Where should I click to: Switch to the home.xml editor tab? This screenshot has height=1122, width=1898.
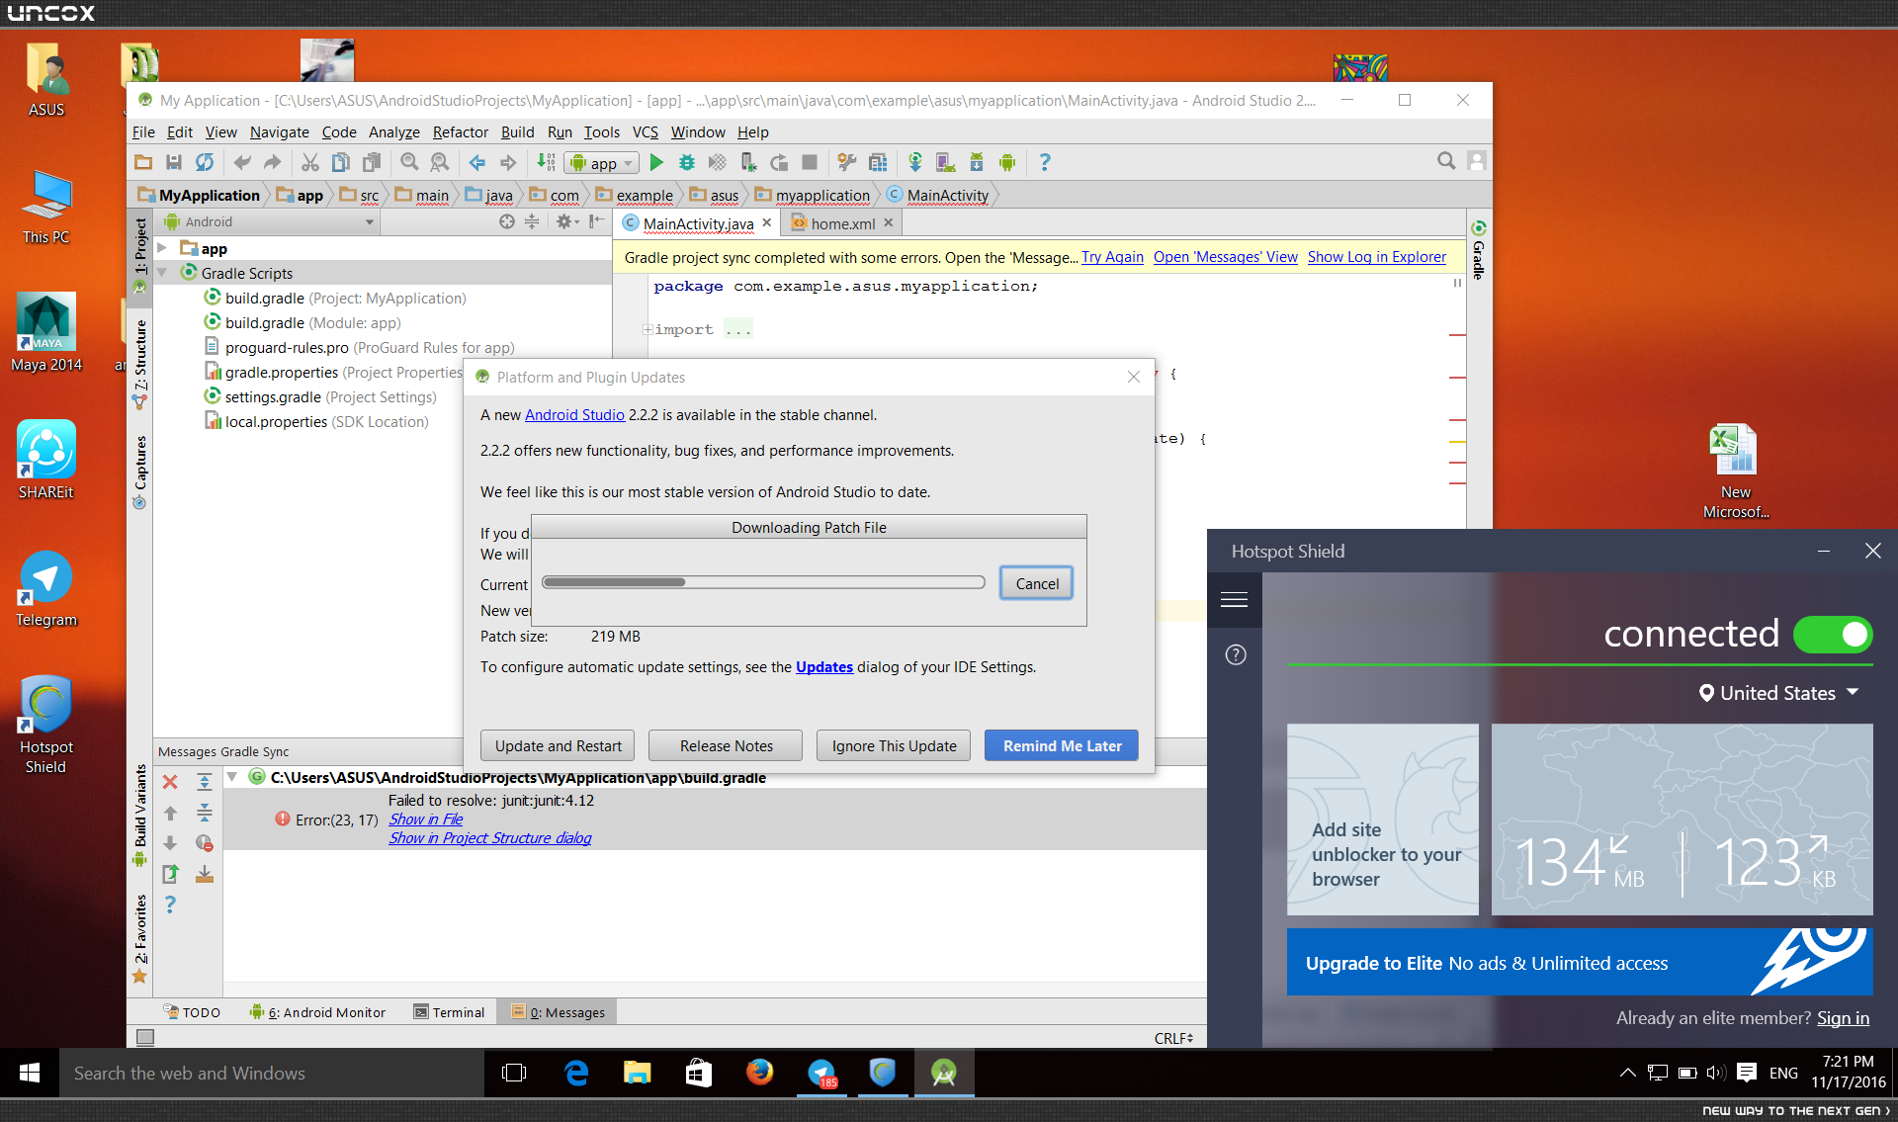click(x=842, y=223)
